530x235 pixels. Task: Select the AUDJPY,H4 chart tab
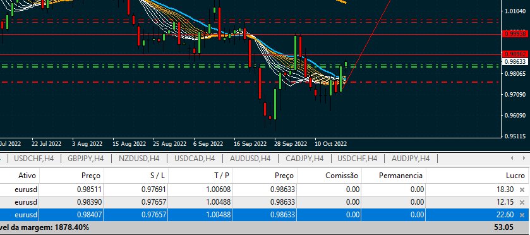(x=411, y=158)
